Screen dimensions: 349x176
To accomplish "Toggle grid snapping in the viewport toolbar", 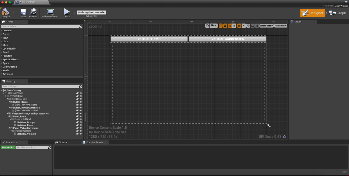I will pos(239,26).
